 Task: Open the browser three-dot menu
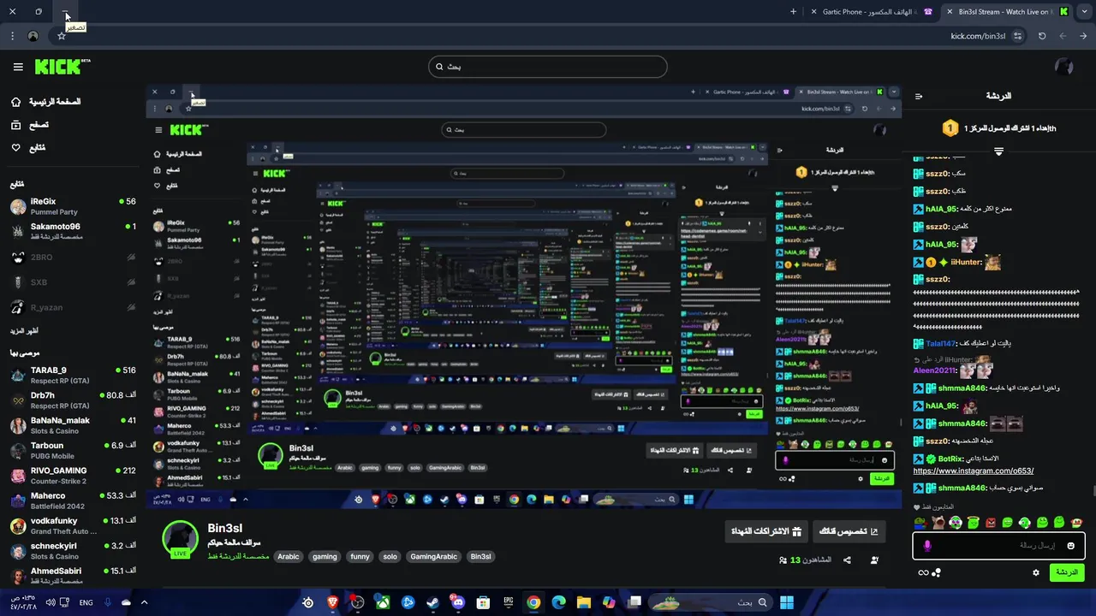pyautogui.click(x=12, y=36)
